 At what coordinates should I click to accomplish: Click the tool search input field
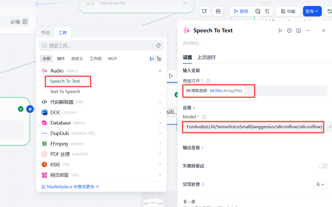pyautogui.click(x=99, y=46)
